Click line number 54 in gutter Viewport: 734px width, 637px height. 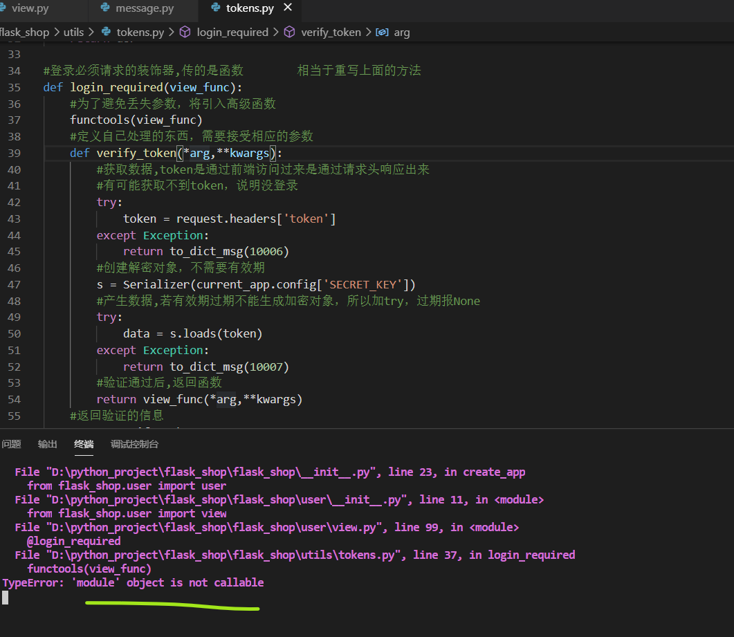(x=14, y=399)
